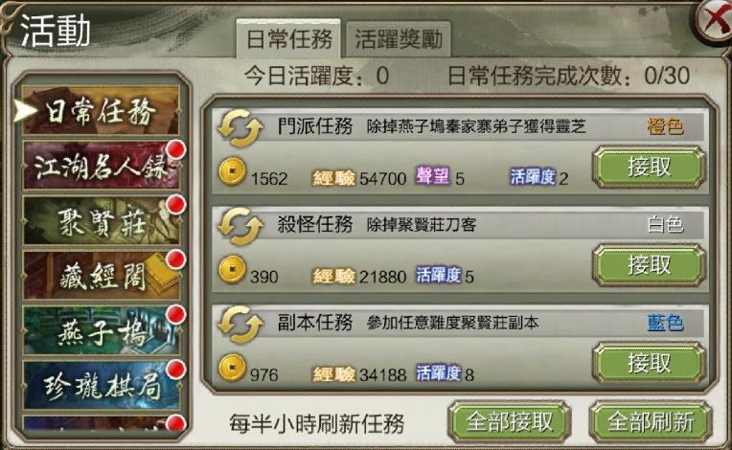Click the gold coin beside 390 reward
732x450 pixels.
pos(232,269)
